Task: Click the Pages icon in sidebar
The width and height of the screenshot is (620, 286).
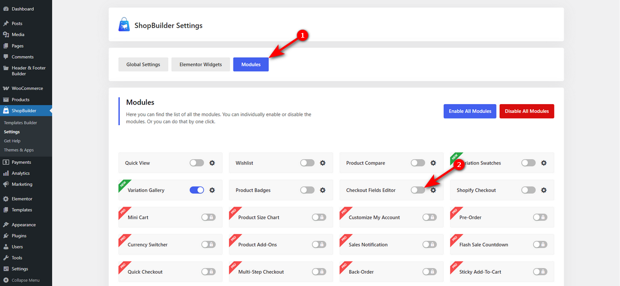Action: click(6, 46)
